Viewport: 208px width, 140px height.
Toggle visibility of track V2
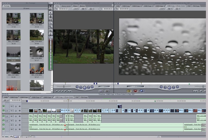pos(3,106)
